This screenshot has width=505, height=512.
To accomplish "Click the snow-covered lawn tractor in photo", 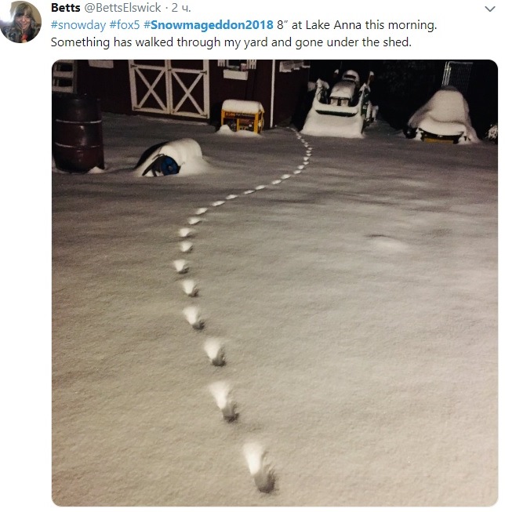I will coord(340,104).
